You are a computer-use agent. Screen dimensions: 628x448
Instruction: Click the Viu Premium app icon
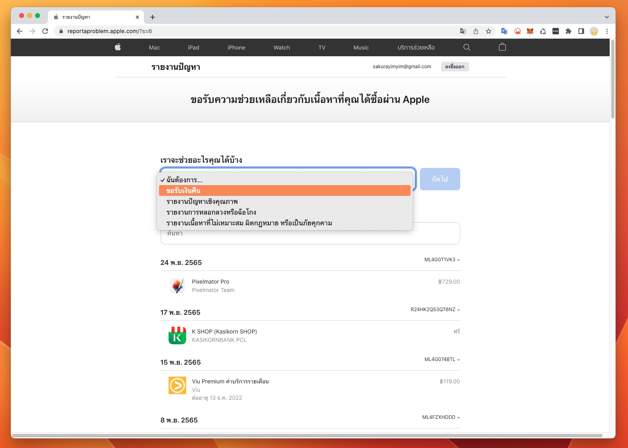177,385
